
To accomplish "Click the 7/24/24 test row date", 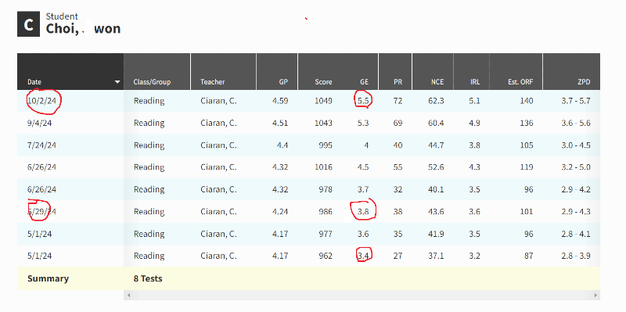I will click(41, 145).
